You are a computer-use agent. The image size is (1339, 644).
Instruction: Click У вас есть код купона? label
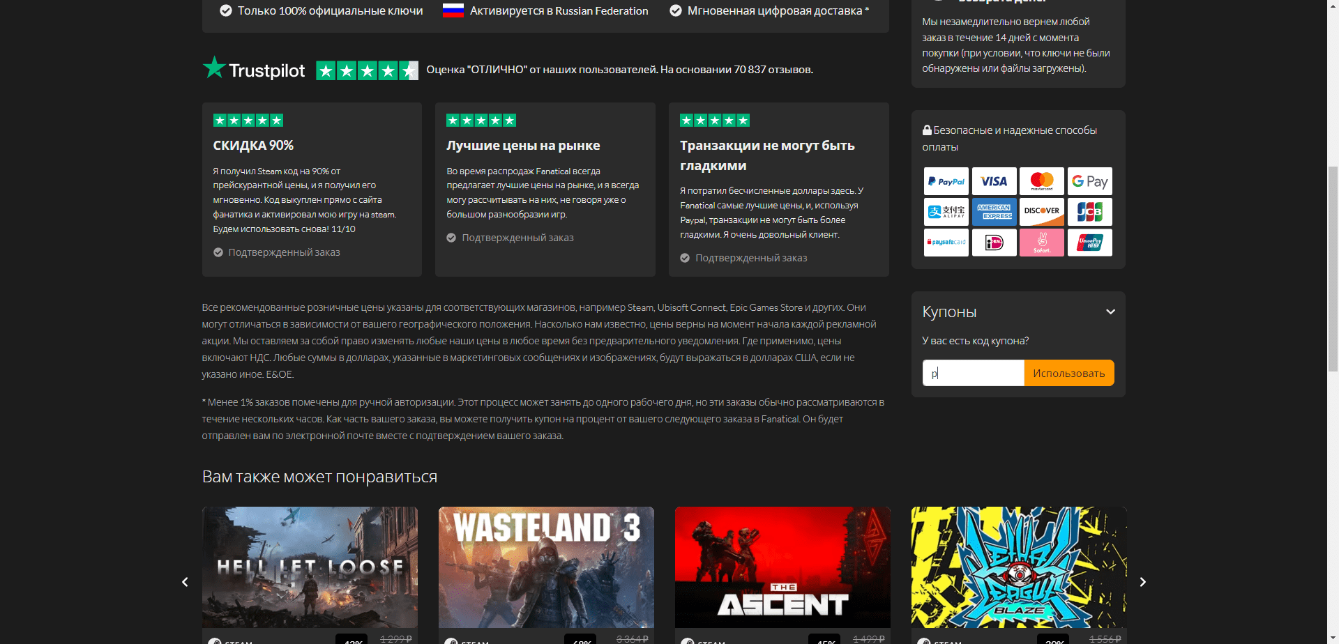(x=975, y=341)
